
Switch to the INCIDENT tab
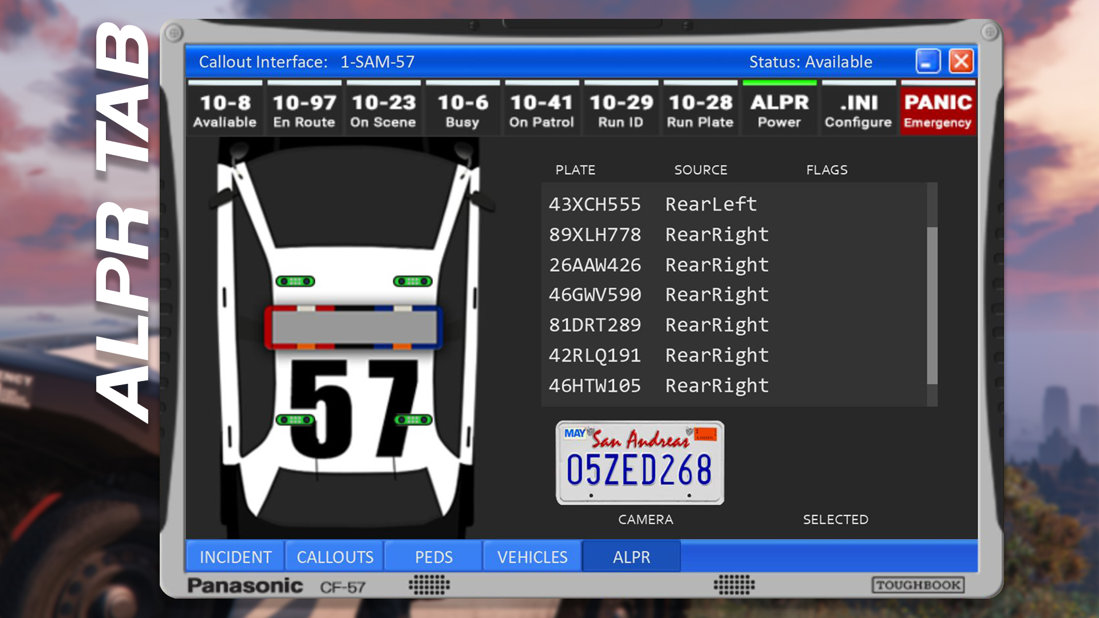235,557
